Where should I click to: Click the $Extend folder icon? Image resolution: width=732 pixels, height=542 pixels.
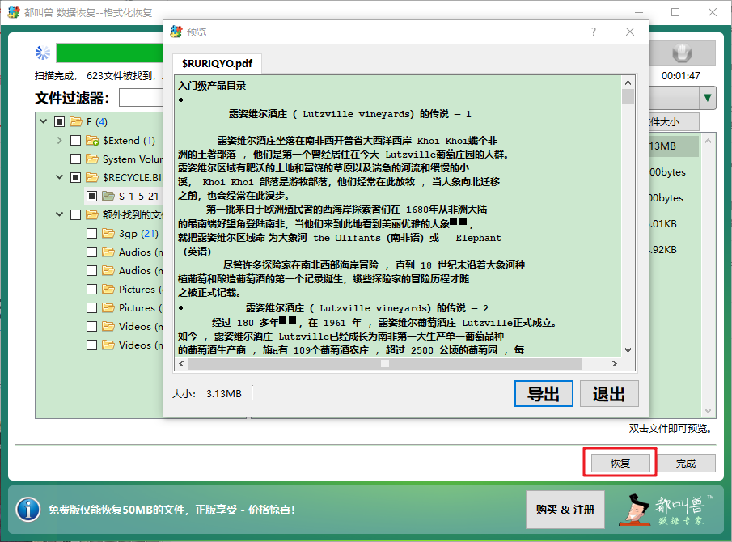pos(92,141)
